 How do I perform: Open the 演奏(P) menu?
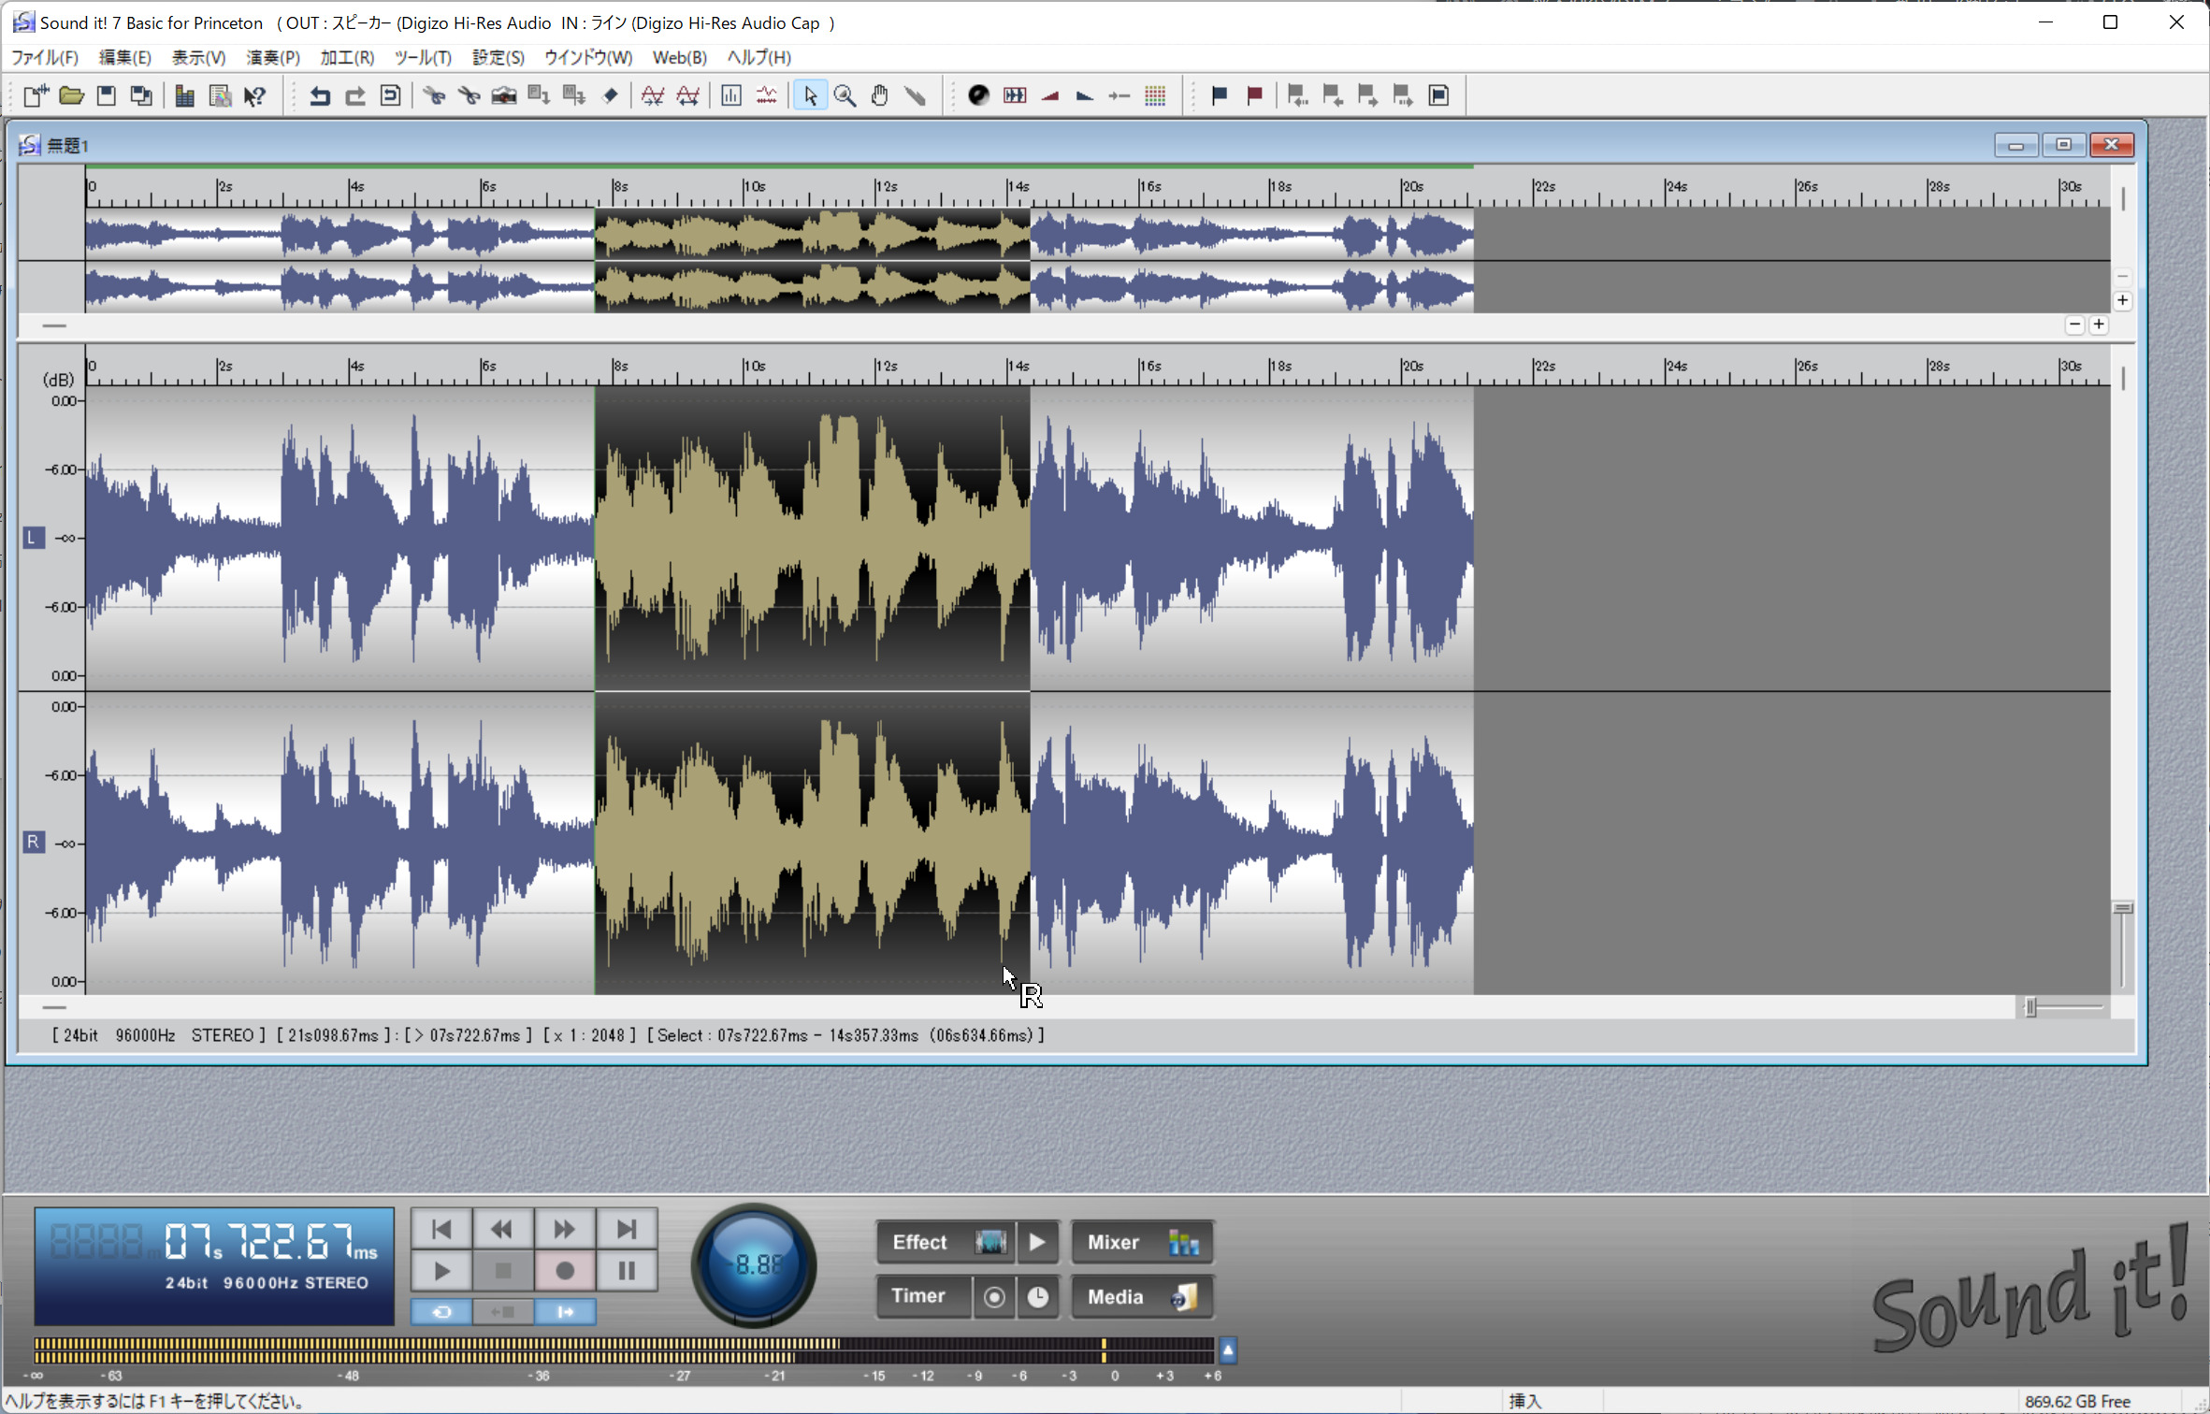[273, 57]
